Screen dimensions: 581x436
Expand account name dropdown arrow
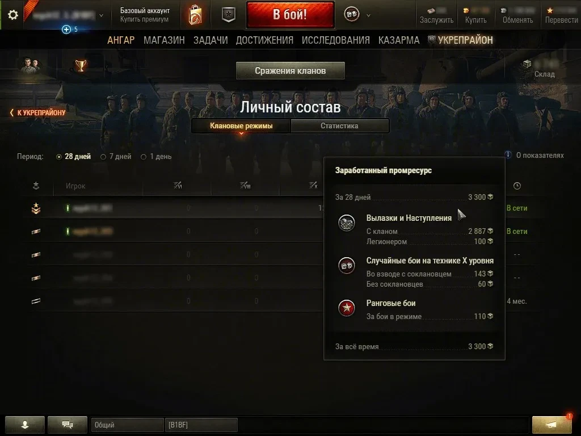[x=101, y=15]
